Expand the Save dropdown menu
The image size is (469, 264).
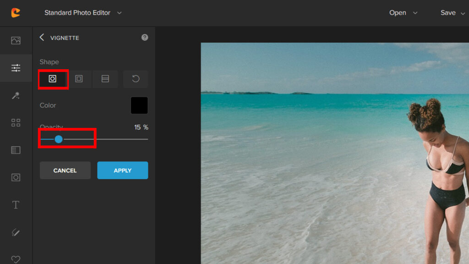[453, 13]
